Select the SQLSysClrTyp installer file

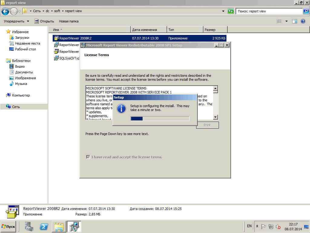click(x=67, y=58)
